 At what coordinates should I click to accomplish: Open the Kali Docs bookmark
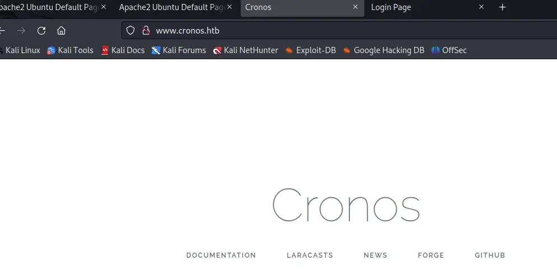123,50
